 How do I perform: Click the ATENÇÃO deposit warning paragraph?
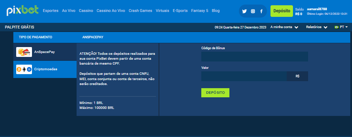coord(117,59)
